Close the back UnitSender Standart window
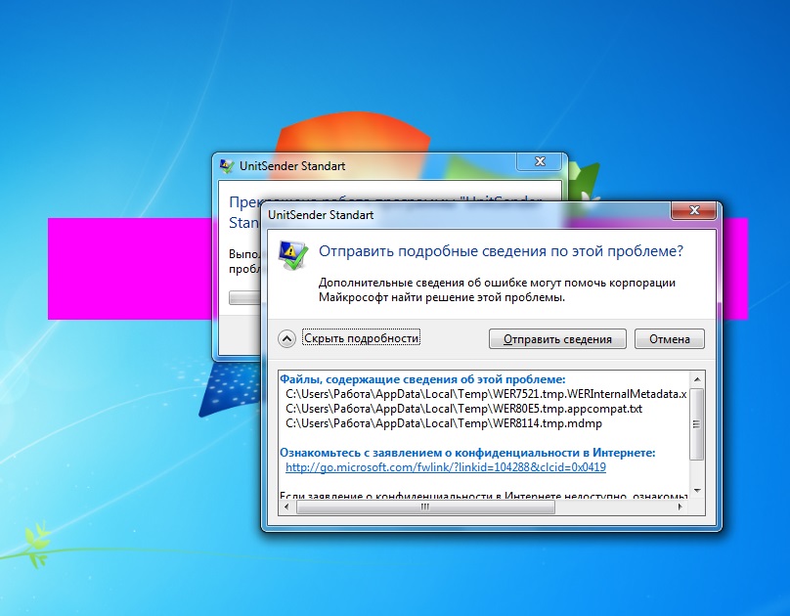The height and width of the screenshot is (616, 790). click(x=540, y=161)
